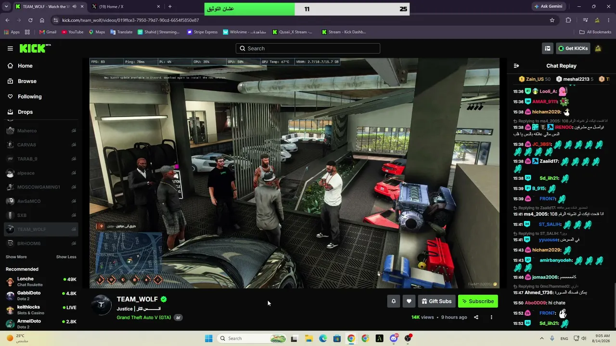Click Zain_US in the chat gifters bar
Screen dimensions: 616x346
(x=535, y=79)
